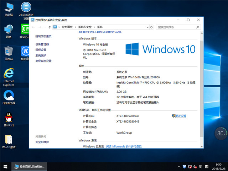Click the volume tray icon

195,167
